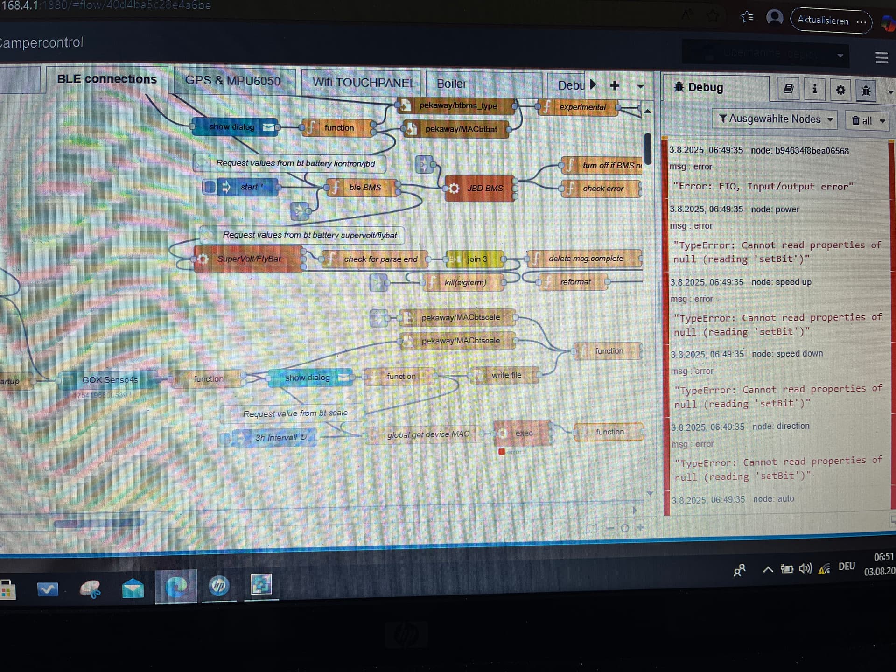Open the flow tabs list dropdown arrow
The height and width of the screenshot is (672, 896).
coord(640,86)
